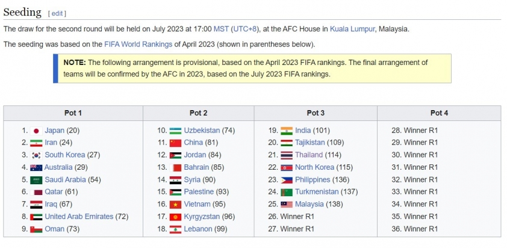
Task: Click the Vietnam flag icon
Action: (175, 205)
